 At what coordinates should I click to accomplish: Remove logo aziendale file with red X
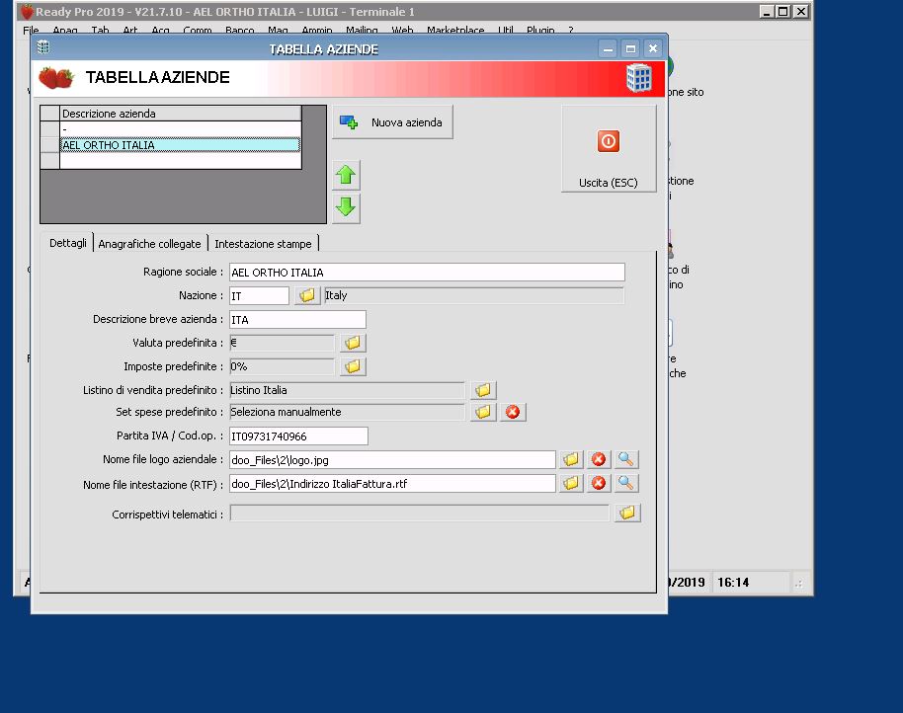click(599, 459)
